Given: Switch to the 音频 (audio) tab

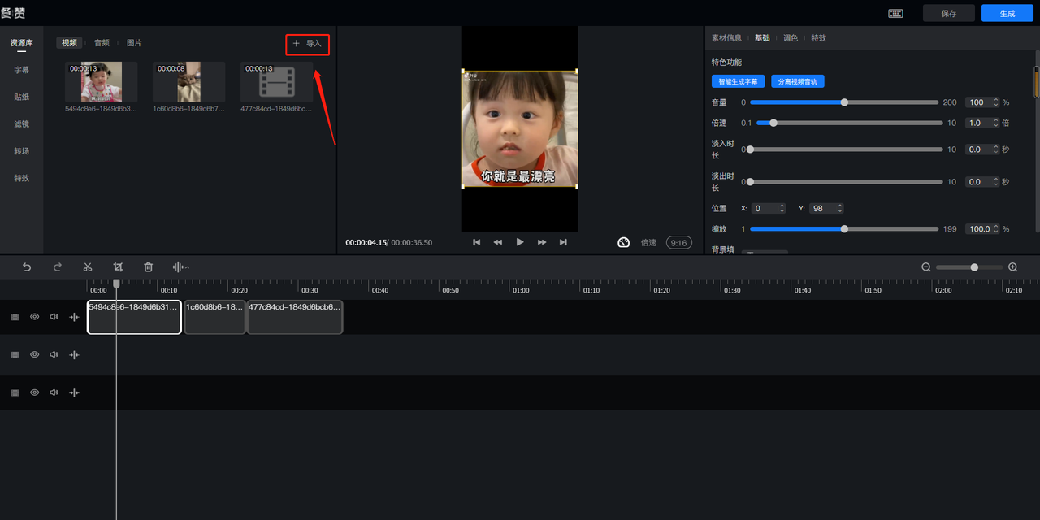Looking at the screenshot, I should (102, 43).
